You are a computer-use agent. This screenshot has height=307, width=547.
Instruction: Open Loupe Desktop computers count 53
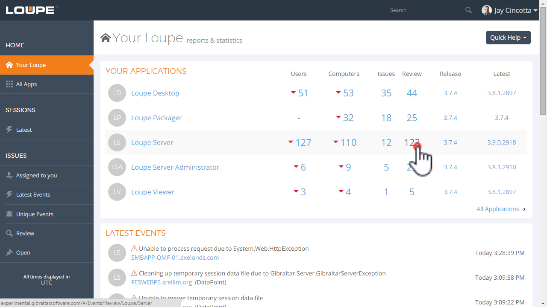click(x=348, y=93)
